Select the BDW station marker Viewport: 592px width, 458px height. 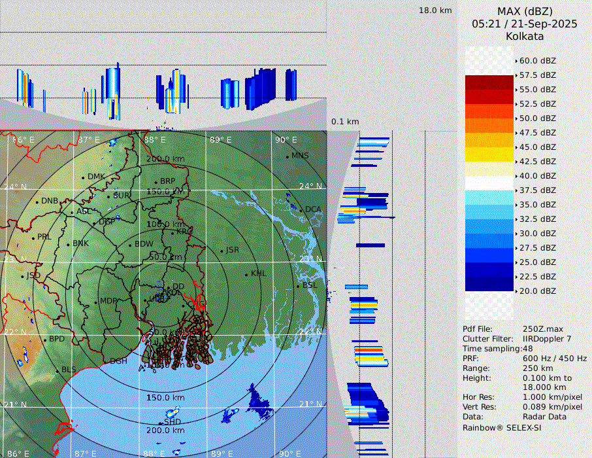[130, 245]
